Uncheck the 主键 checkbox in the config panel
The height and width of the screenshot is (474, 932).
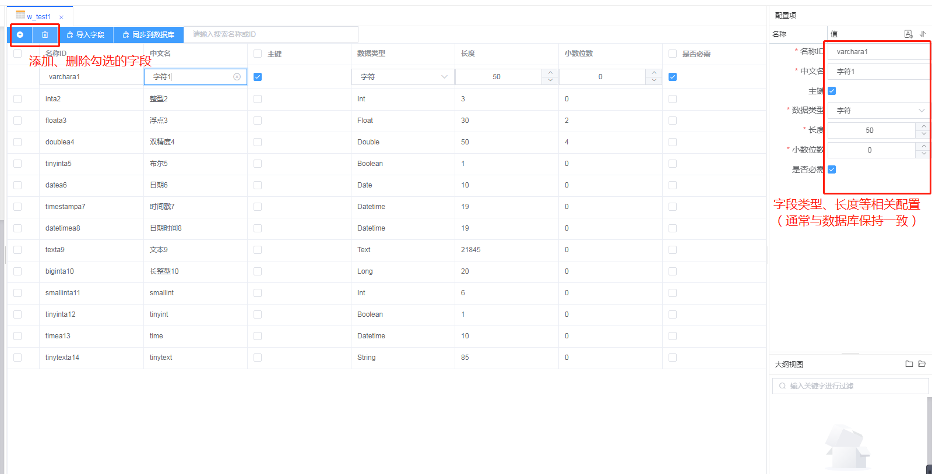click(832, 91)
